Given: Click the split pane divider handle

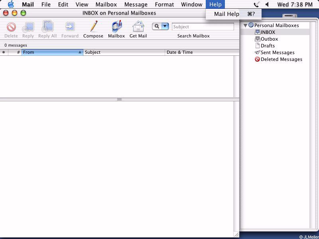Looking at the screenshot, I should point(119,99).
